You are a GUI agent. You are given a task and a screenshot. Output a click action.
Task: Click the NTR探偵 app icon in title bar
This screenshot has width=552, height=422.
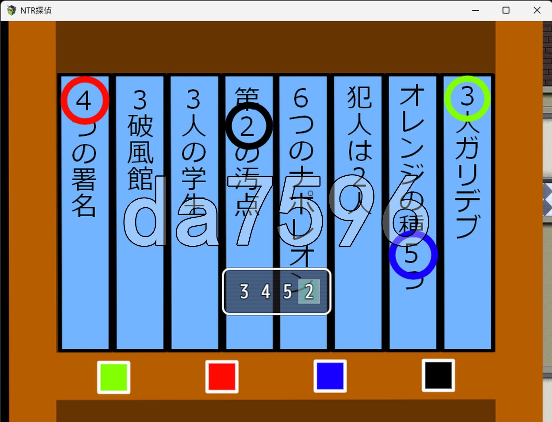pyautogui.click(x=12, y=10)
